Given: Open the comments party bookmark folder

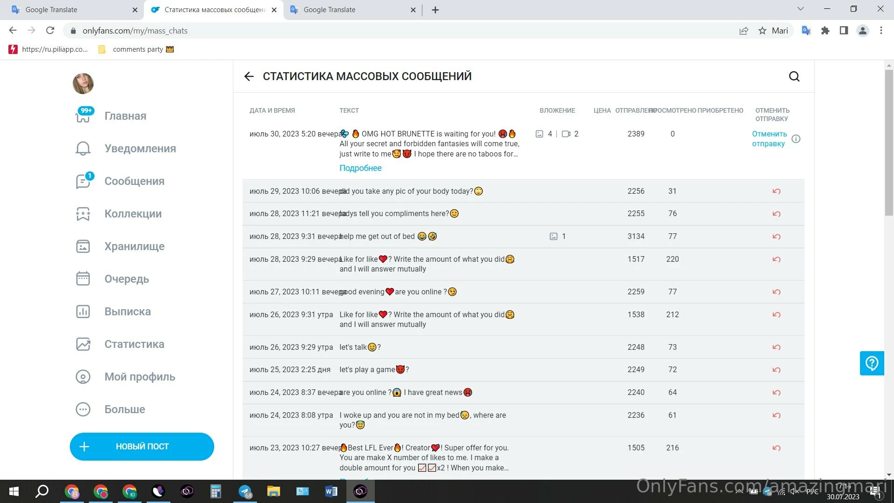Looking at the screenshot, I should [137, 49].
